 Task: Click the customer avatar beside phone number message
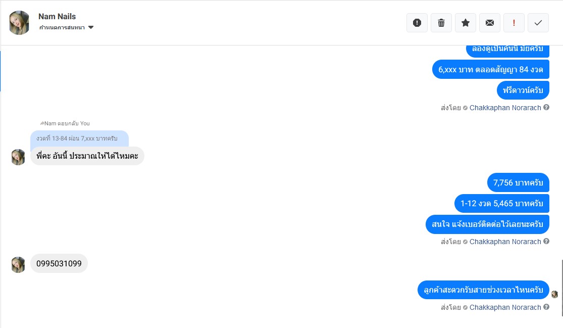point(18,265)
